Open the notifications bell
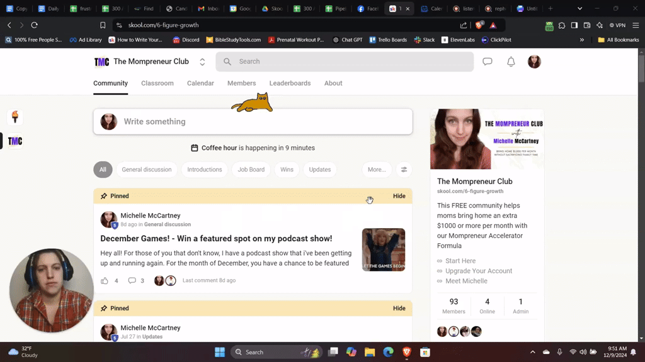645x362 pixels. point(511,62)
